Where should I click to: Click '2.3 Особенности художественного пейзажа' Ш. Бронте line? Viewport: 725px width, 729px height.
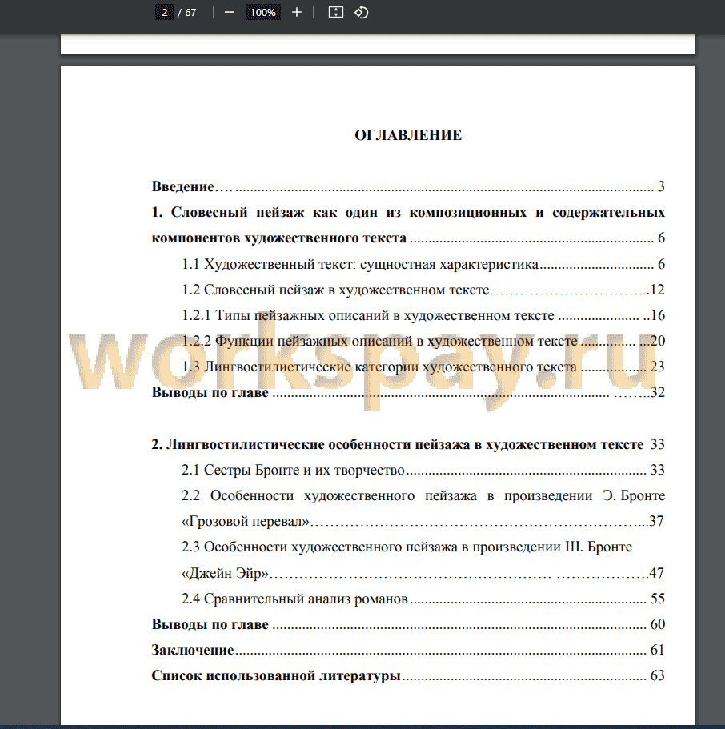(x=407, y=547)
